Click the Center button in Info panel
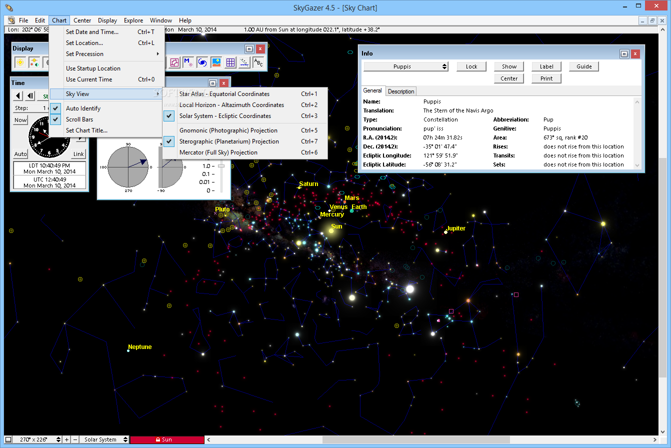The height and width of the screenshot is (448, 671). tap(509, 78)
